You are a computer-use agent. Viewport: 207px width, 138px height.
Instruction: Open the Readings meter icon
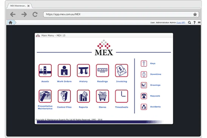(103, 70)
